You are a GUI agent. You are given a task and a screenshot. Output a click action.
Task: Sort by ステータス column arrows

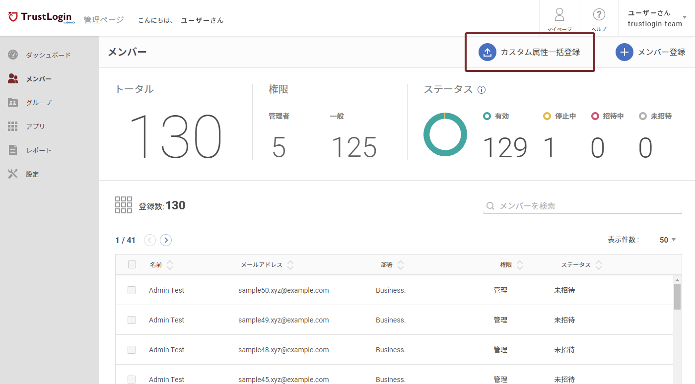point(599,265)
